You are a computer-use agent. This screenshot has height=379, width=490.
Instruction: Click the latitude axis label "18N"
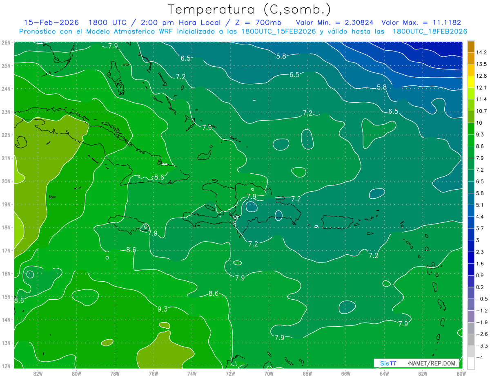pos(6,227)
